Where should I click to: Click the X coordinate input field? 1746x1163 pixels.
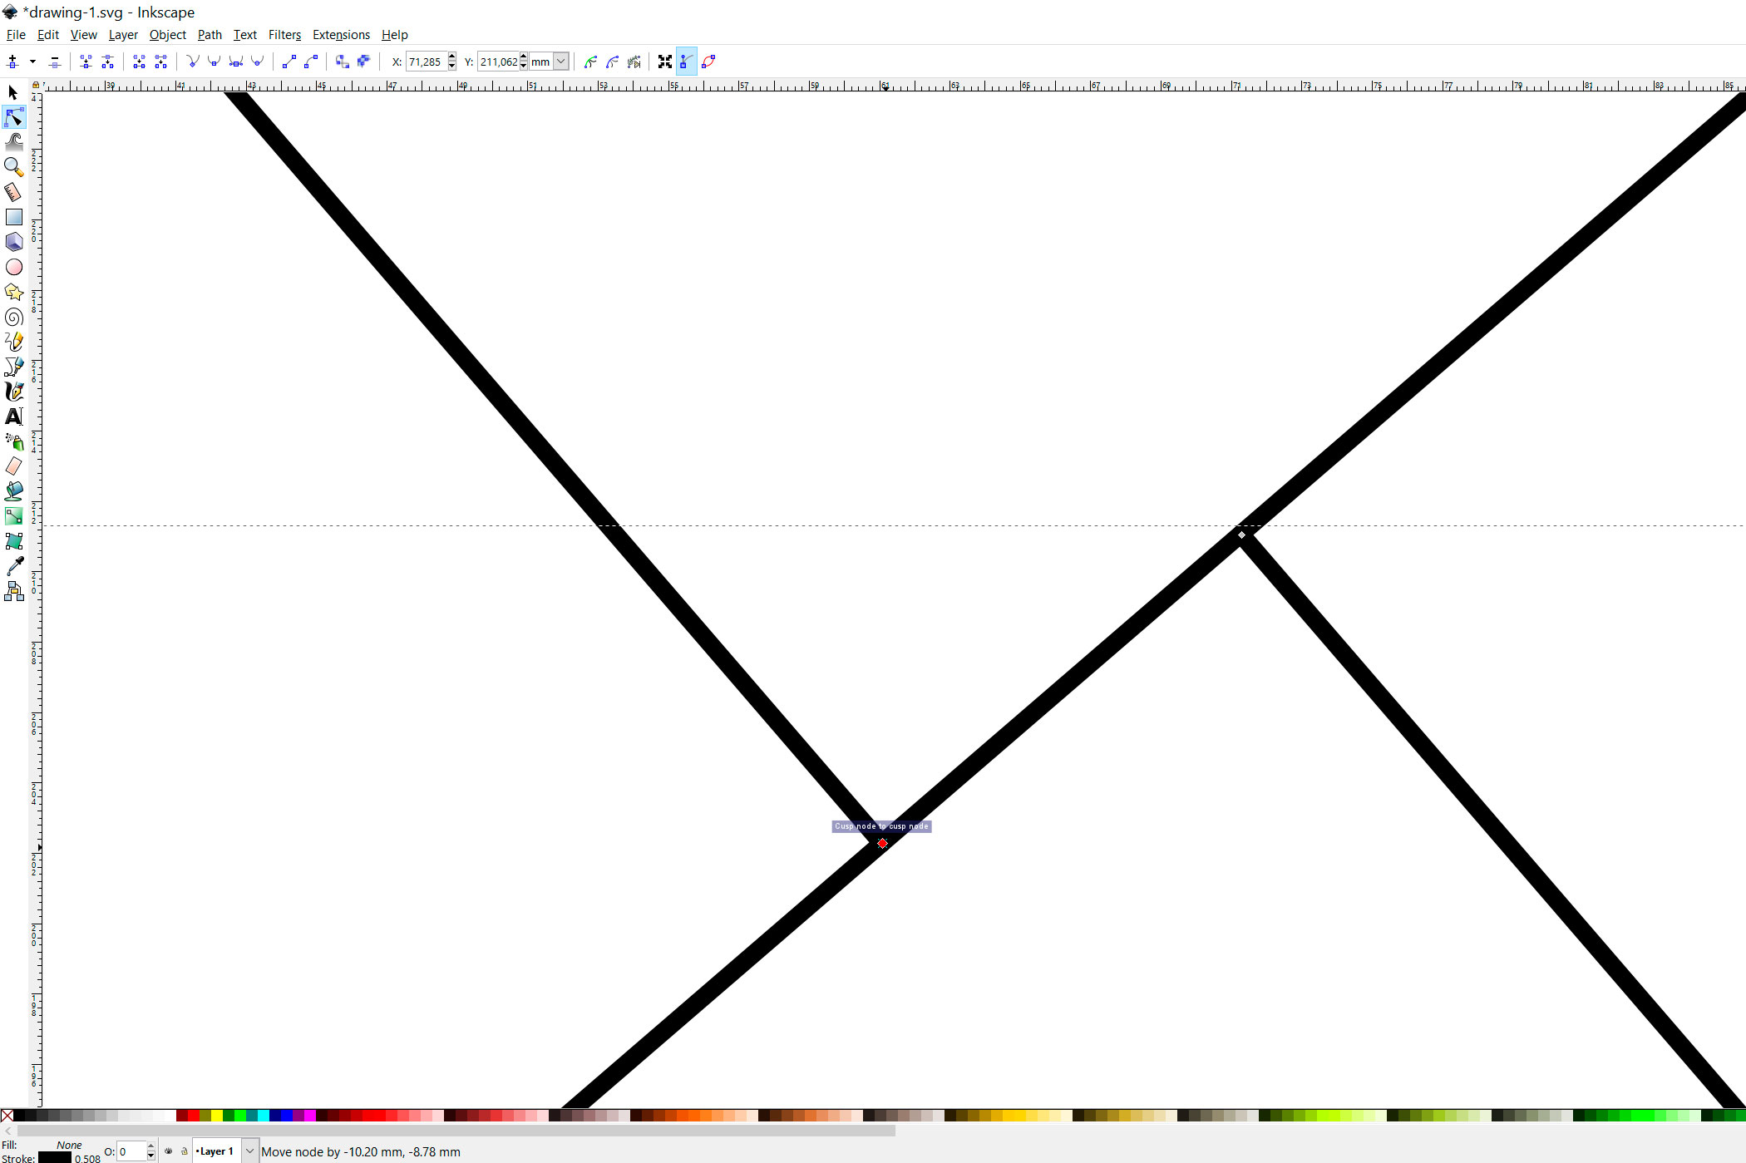[x=426, y=62]
